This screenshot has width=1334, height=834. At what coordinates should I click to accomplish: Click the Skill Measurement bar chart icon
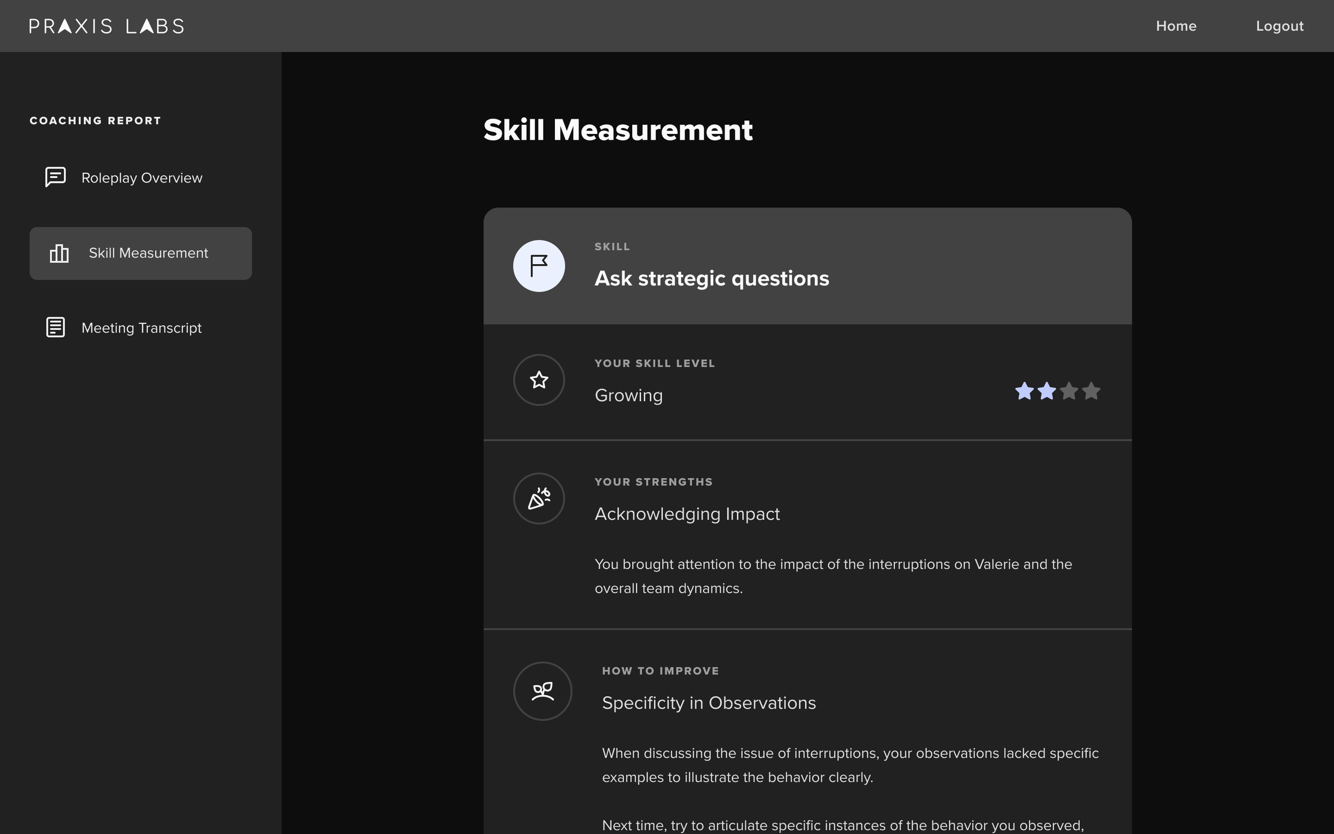pos(59,253)
